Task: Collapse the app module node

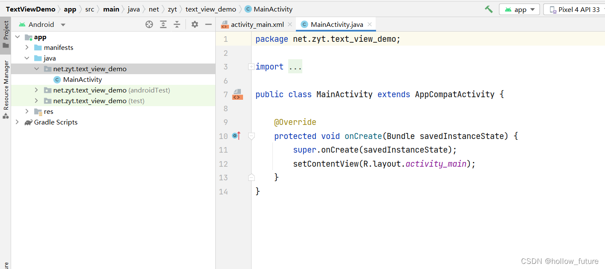Action: (x=17, y=37)
